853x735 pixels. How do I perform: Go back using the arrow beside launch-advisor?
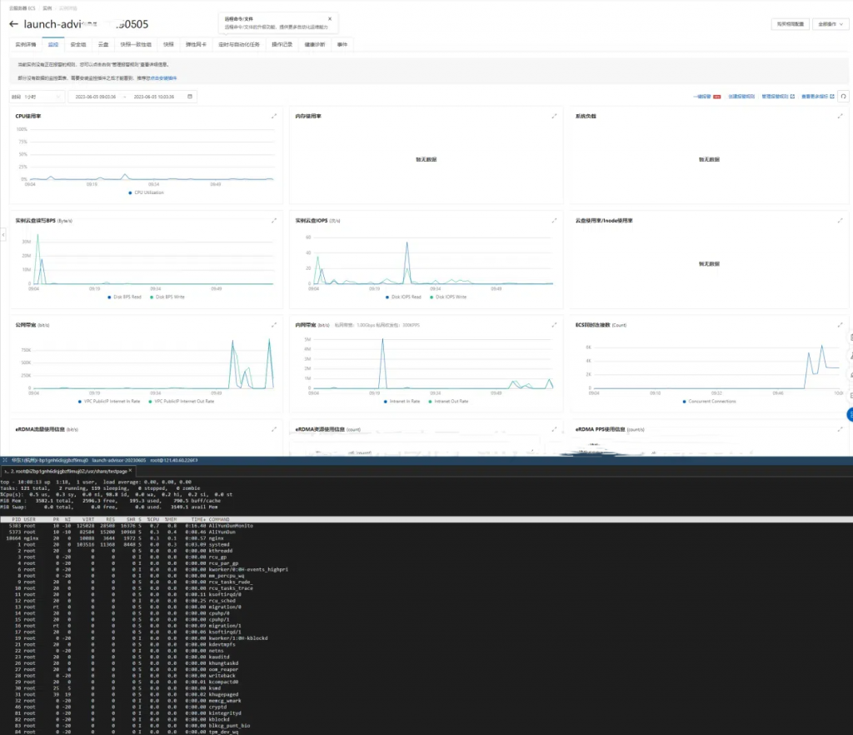click(13, 24)
